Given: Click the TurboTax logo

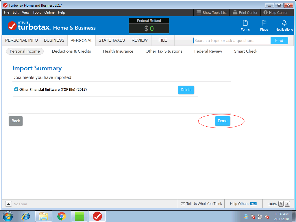Looking at the screenshot, I should coord(51,26).
